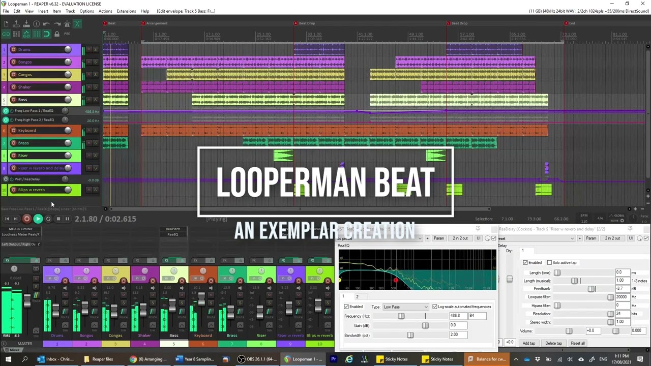The height and width of the screenshot is (366, 651).
Task: Open the Actions menu
Action: tap(105, 11)
